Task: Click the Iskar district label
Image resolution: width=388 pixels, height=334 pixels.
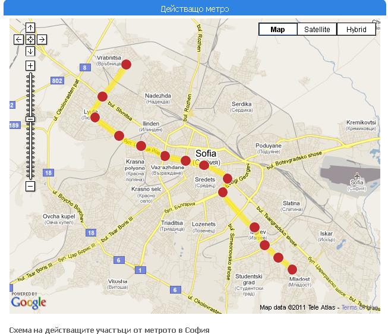Action: coord(326,237)
